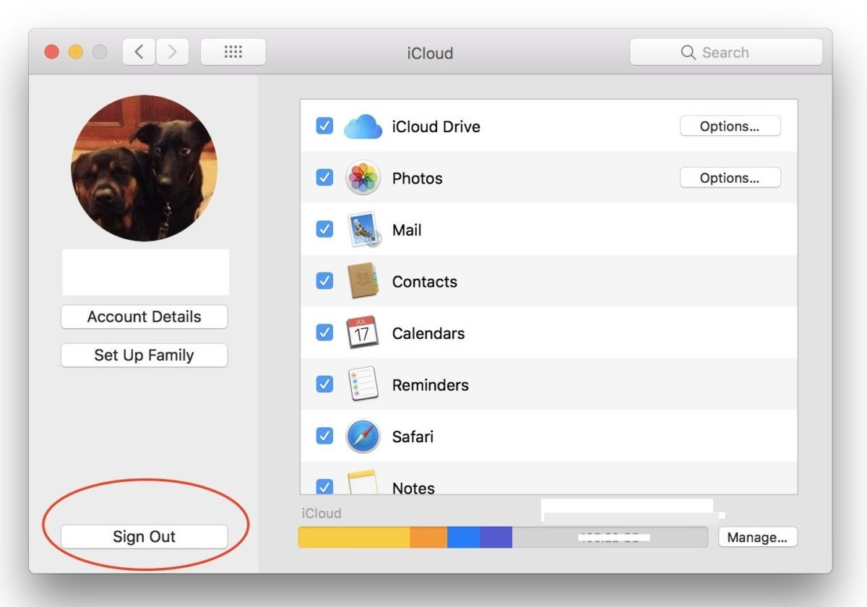Show all preferences via the grid button
Image resolution: width=867 pixels, height=607 pixels.
click(x=233, y=52)
